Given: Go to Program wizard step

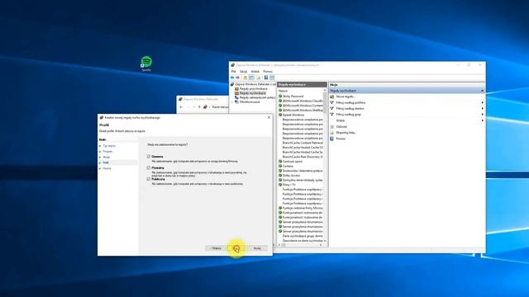Looking at the screenshot, I should [x=107, y=152].
